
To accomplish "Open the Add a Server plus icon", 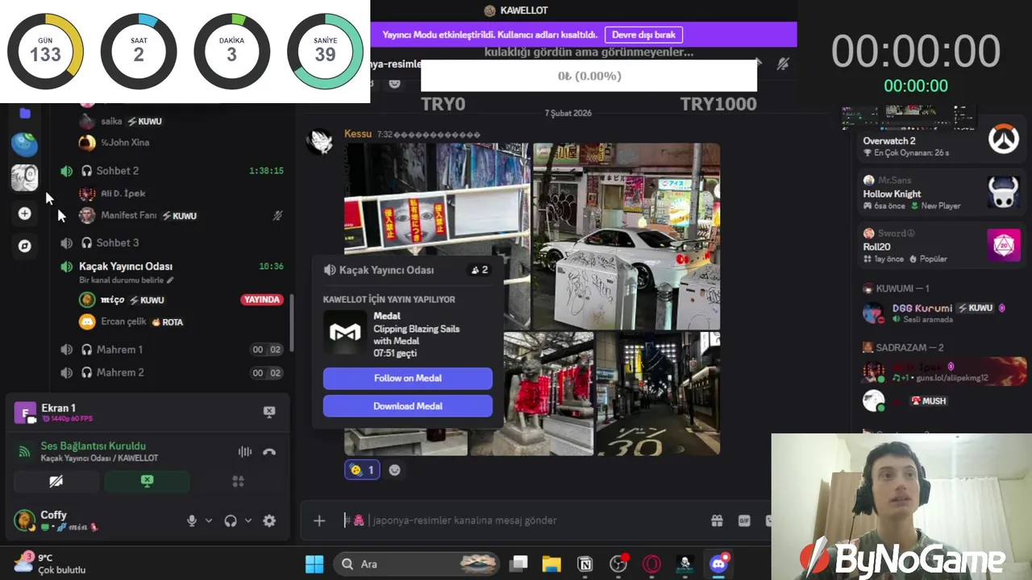I will point(25,213).
